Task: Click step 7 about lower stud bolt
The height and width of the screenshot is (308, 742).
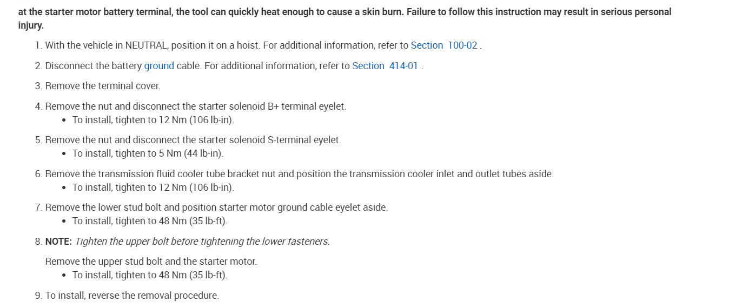Action: 216,207
